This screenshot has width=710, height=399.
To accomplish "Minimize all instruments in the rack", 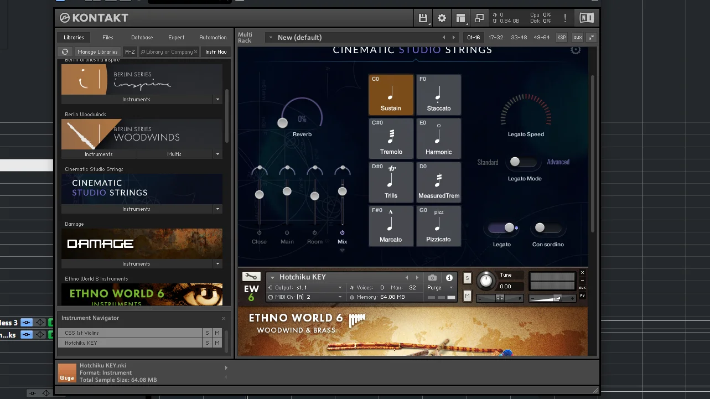I will pos(592,38).
